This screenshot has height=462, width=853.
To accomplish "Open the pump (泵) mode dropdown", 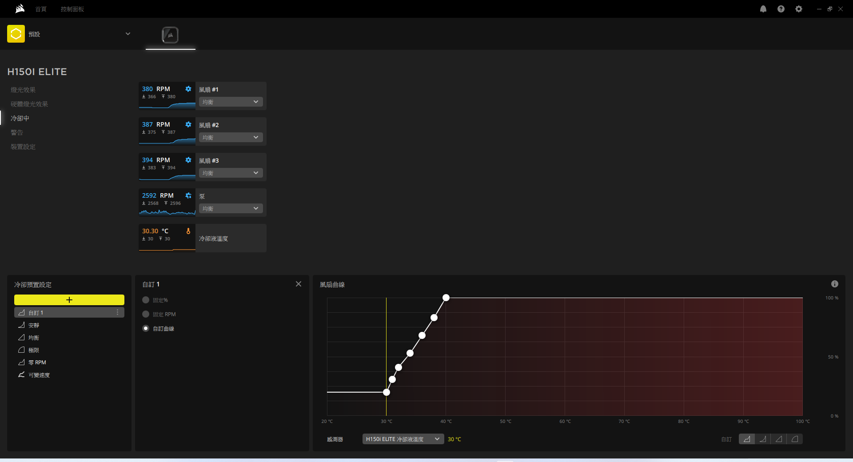I will [231, 208].
